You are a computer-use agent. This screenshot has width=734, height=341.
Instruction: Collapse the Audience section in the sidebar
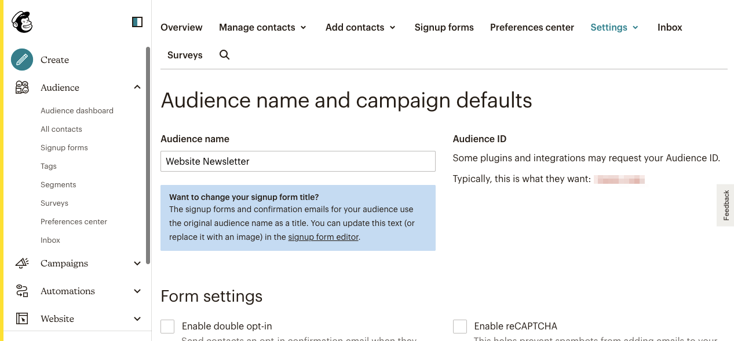[x=137, y=87]
